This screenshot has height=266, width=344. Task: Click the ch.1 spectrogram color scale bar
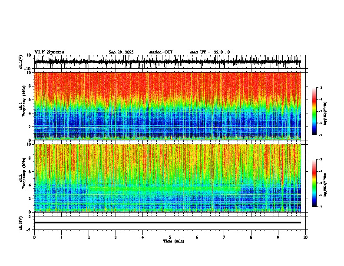point(314,111)
